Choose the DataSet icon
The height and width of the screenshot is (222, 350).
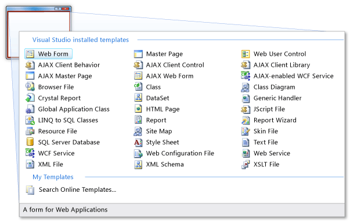(x=138, y=98)
